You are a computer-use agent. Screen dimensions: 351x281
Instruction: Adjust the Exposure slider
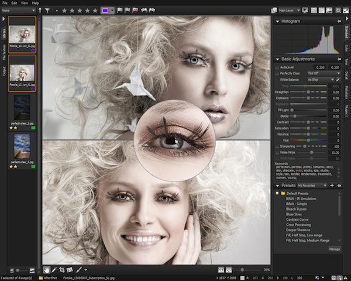tap(308, 98)
